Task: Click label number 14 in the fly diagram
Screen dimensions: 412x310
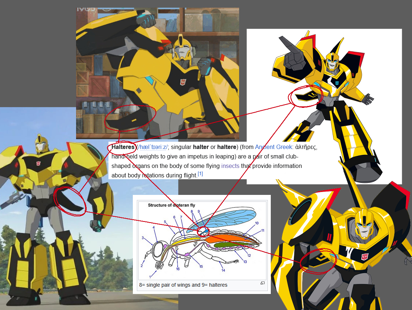Action: [x=223, y=270]
